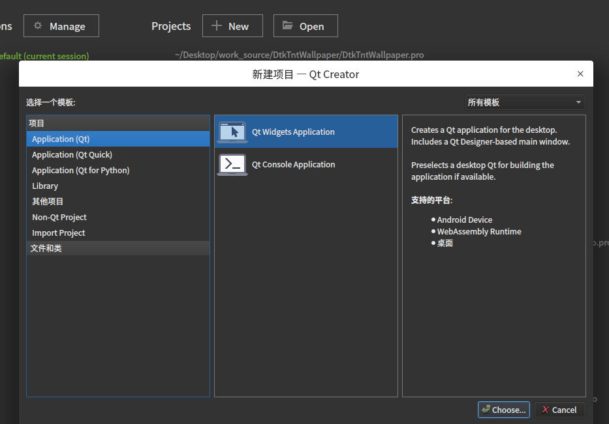The height and width of the screenshot is (424, 609).
Task: Click the folder icon on Open button
Action: [287, 25]
